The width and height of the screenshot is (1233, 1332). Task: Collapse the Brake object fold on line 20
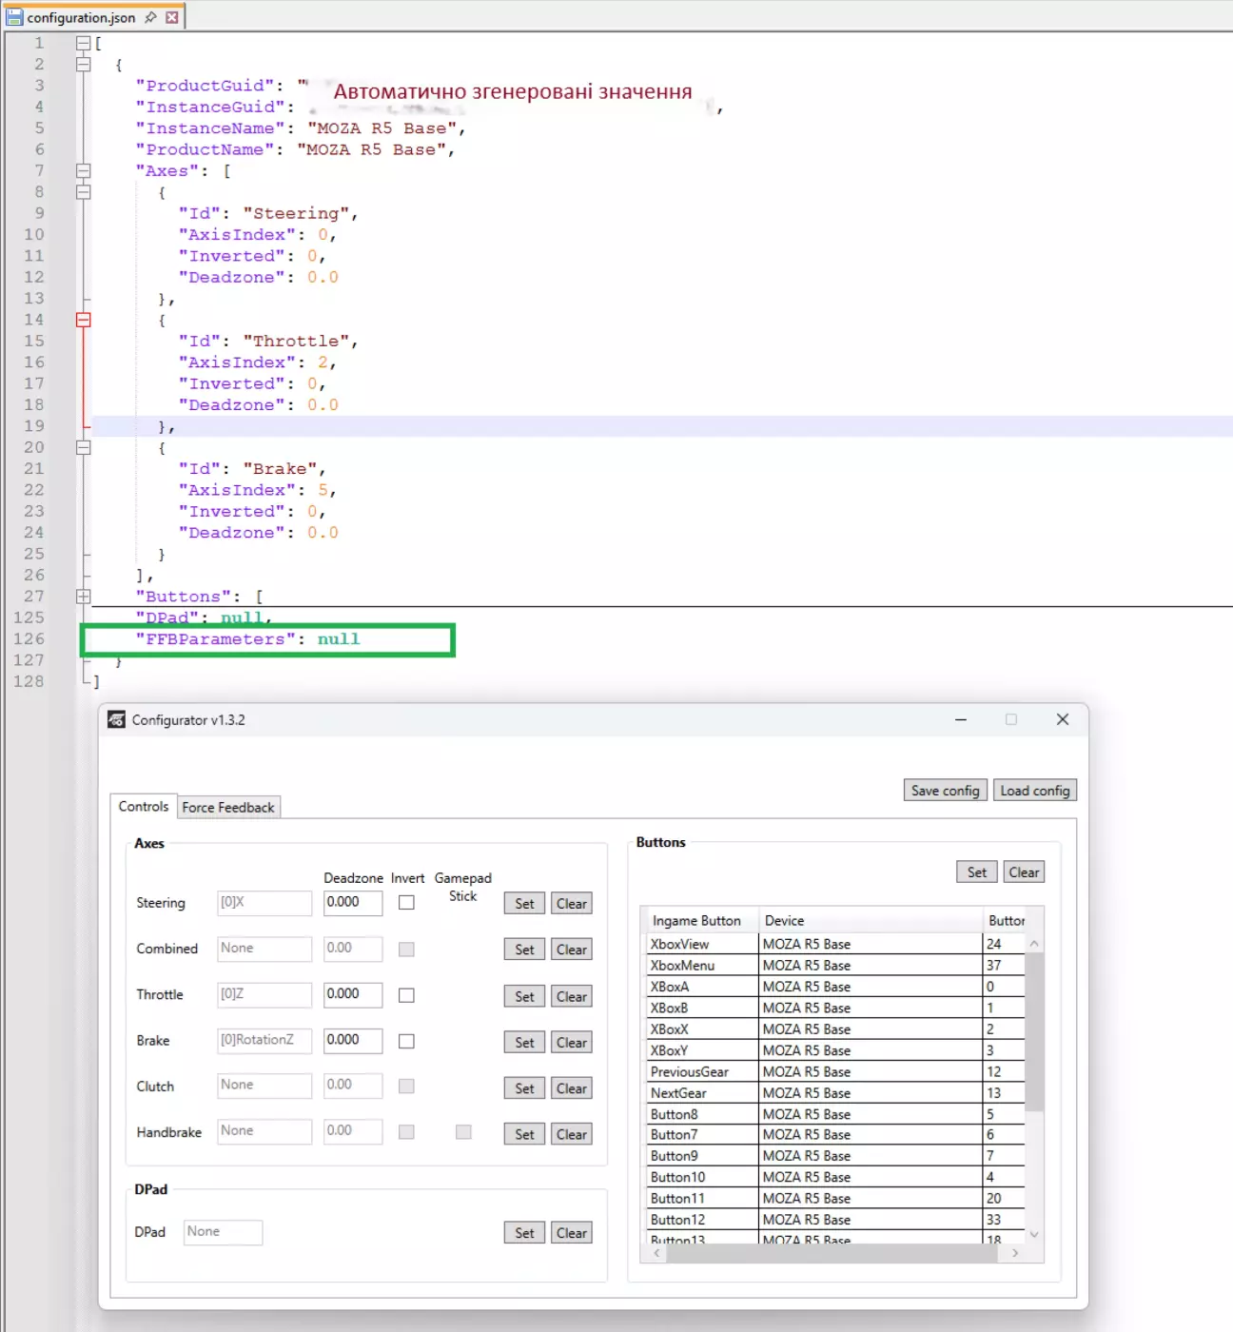point(83,447)
